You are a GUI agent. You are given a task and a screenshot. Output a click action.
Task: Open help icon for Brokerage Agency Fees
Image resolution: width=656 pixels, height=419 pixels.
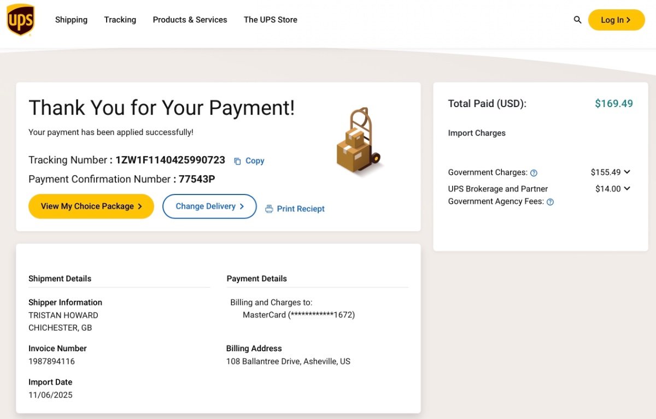[x=550, y=202]
